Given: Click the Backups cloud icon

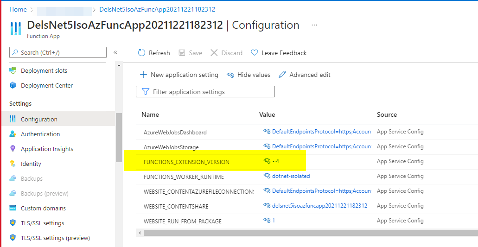Looking at the screenshot, I should pos(13,178).
